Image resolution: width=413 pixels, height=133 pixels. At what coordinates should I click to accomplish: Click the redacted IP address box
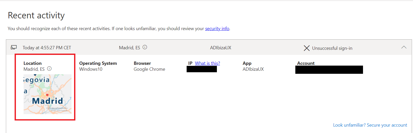coord(202,69)
